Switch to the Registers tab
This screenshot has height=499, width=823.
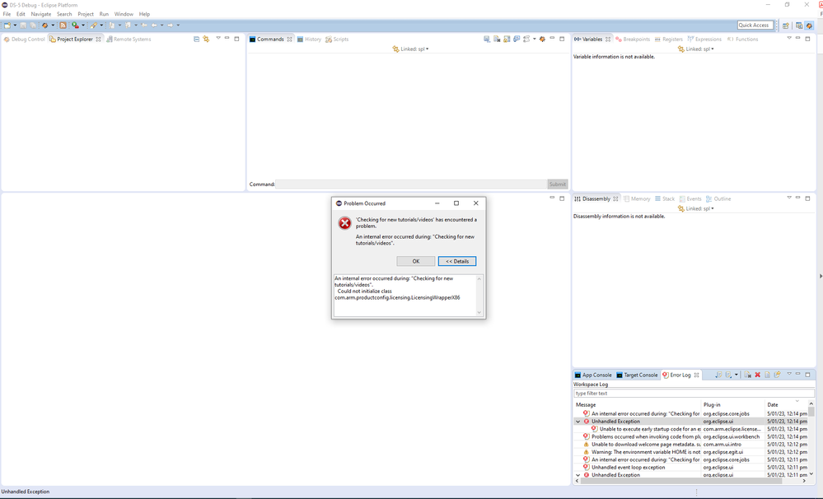coord(669,40)
